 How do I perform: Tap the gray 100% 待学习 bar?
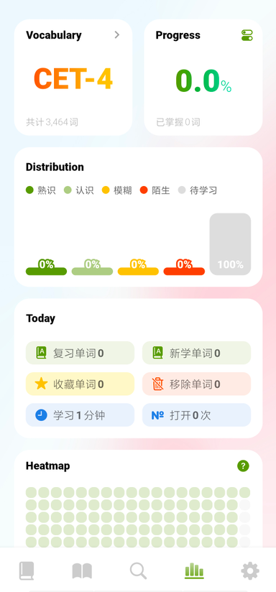[230, 244]
